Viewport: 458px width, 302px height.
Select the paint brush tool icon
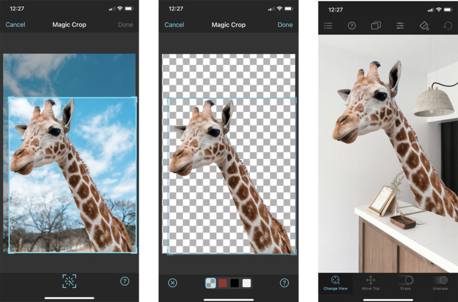point(424,26)
